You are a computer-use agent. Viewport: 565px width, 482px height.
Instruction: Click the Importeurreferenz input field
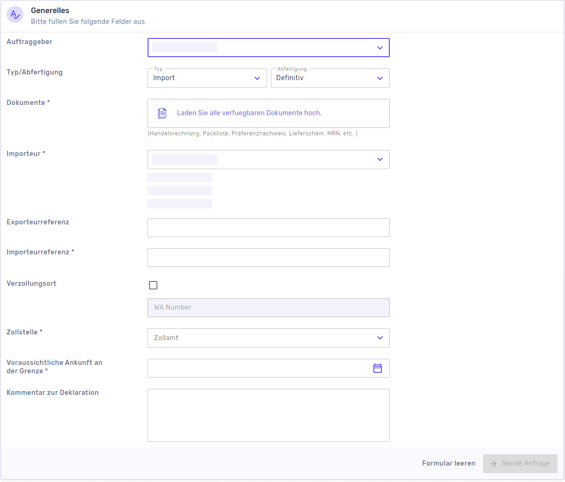268,258
